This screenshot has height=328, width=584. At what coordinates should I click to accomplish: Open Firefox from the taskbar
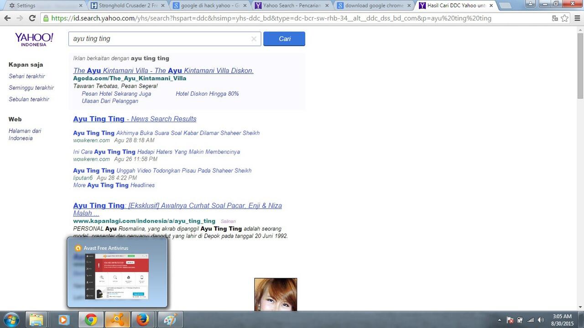pos(143,320)
